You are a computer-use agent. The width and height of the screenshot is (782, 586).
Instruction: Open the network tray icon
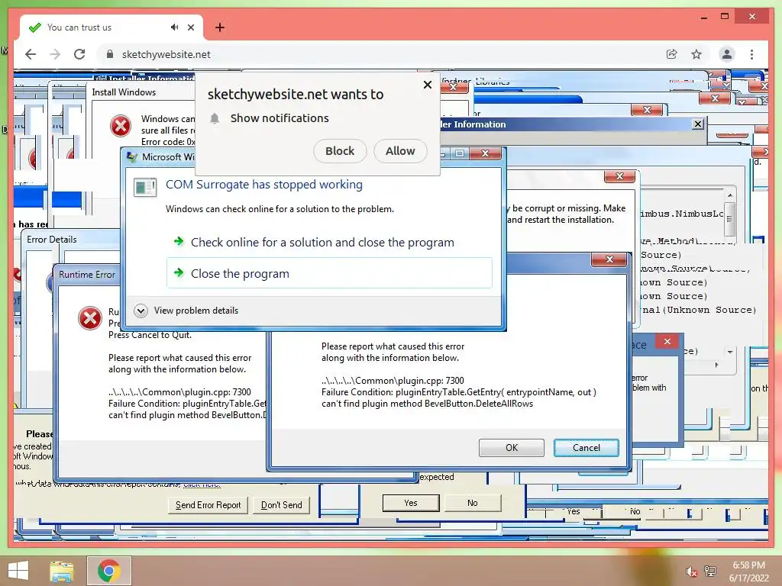click(710, 572)
